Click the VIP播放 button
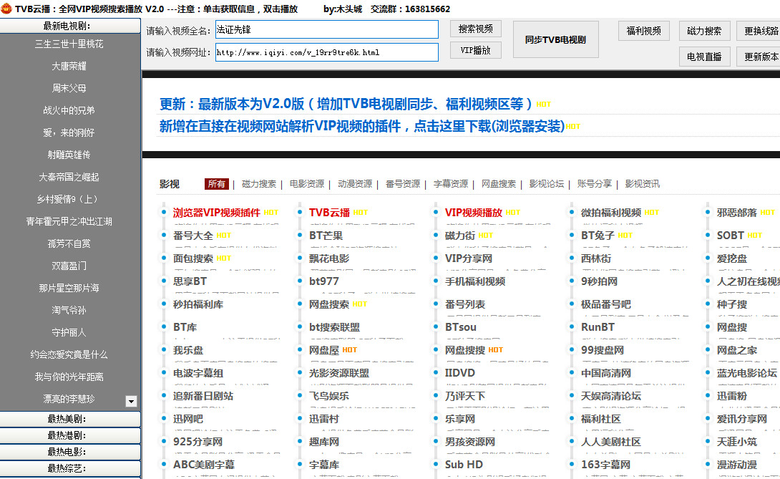The image size is (780, 479). pyautogui.click(x=476, y=50)
